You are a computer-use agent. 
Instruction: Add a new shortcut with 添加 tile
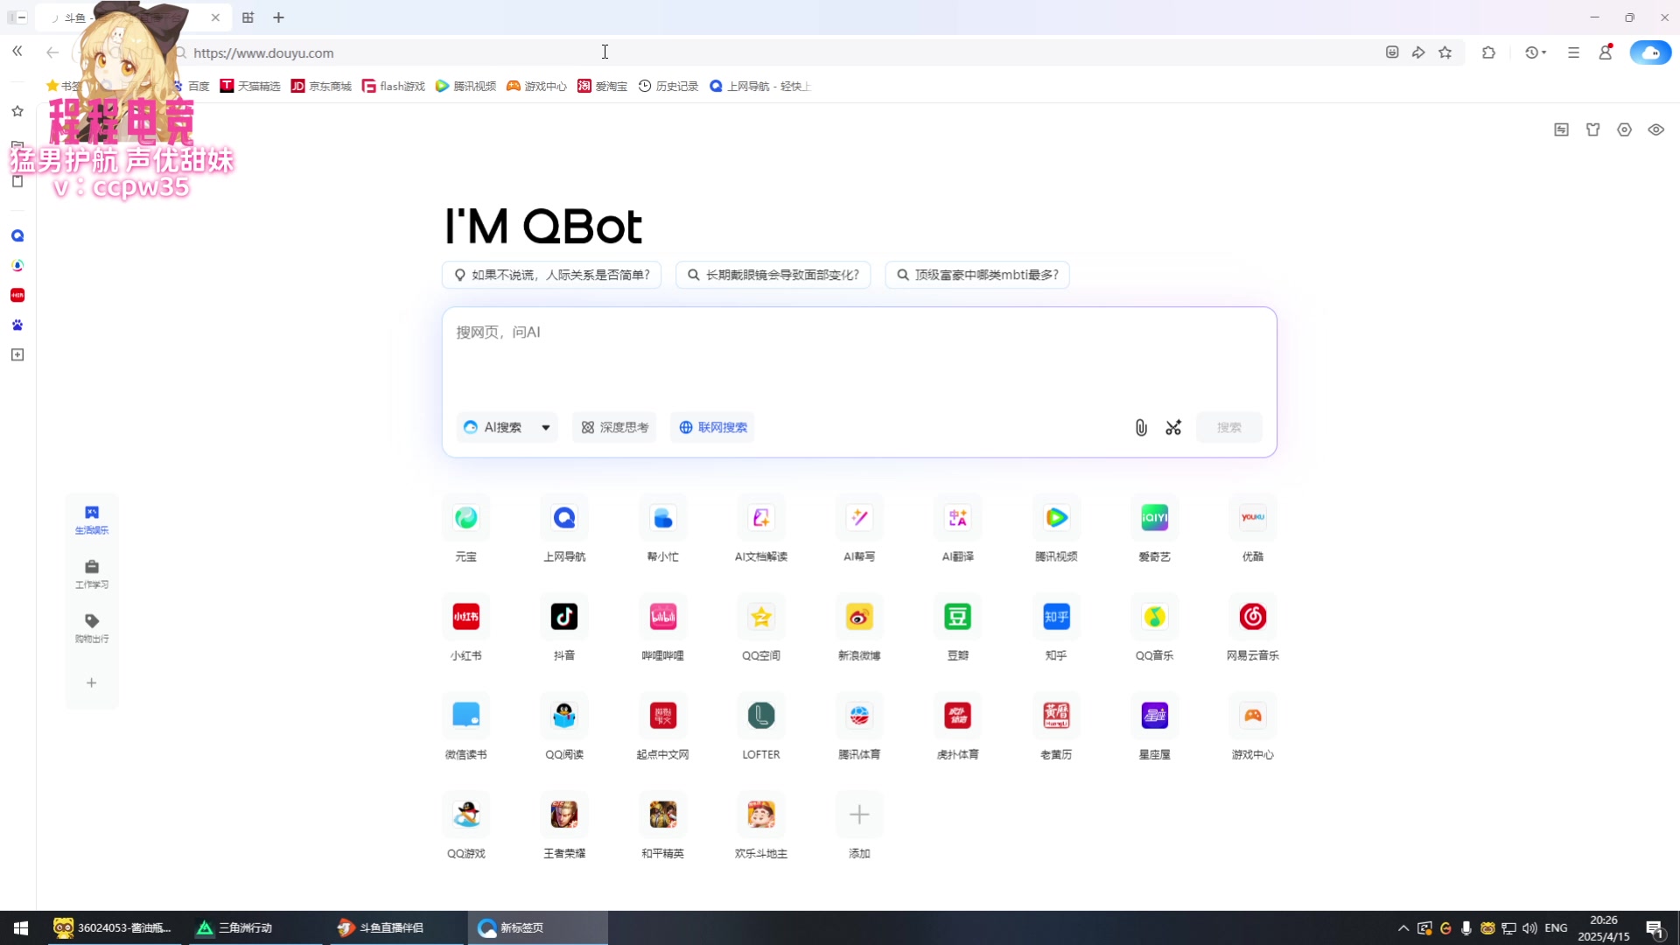(x=859, y=815)
